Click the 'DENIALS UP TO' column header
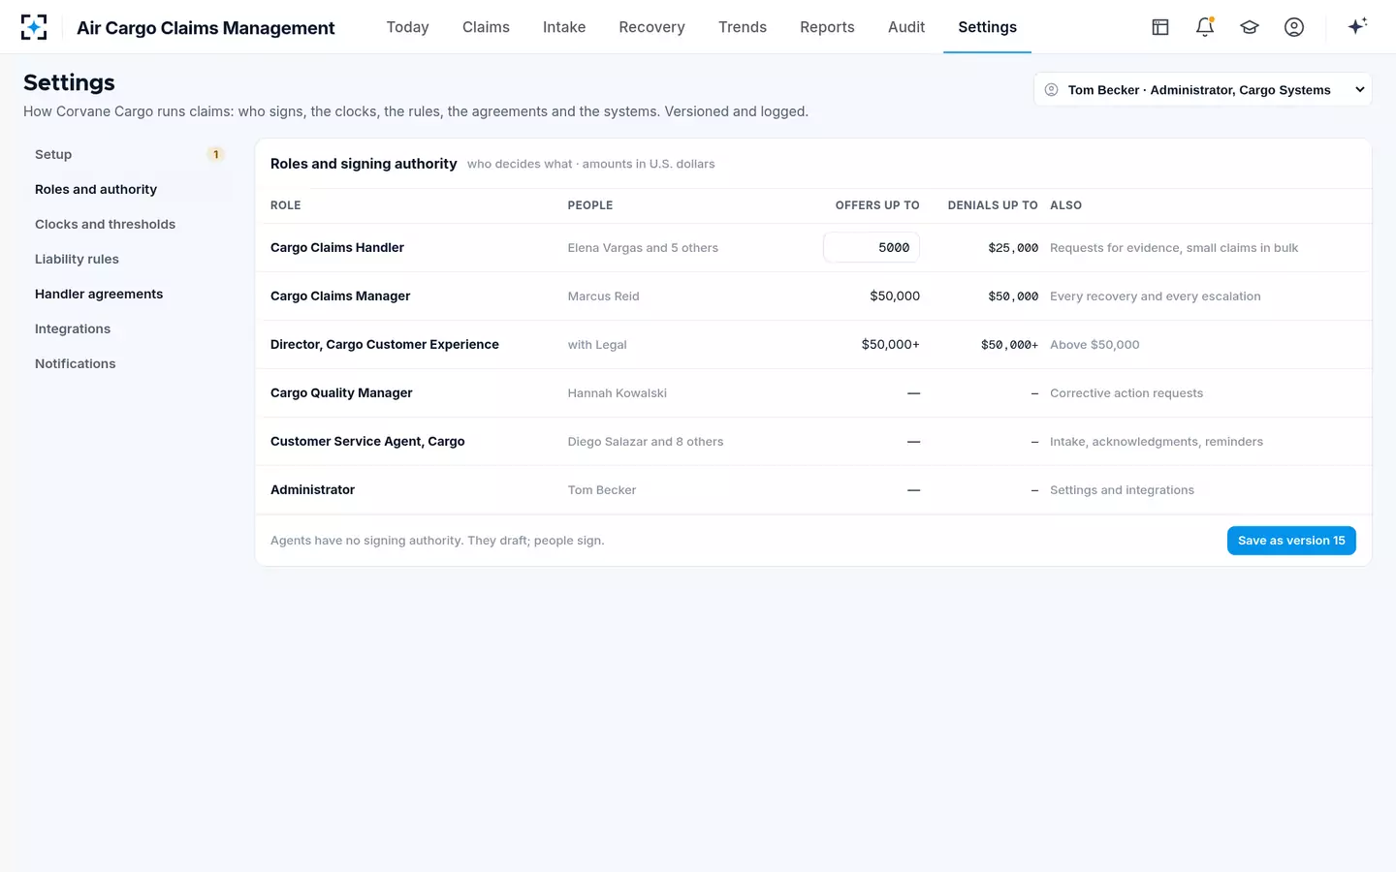The width and height of the screenshot is (1396, 872). [x=993, y=205]
